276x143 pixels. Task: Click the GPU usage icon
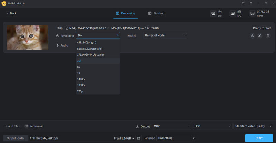233,13
